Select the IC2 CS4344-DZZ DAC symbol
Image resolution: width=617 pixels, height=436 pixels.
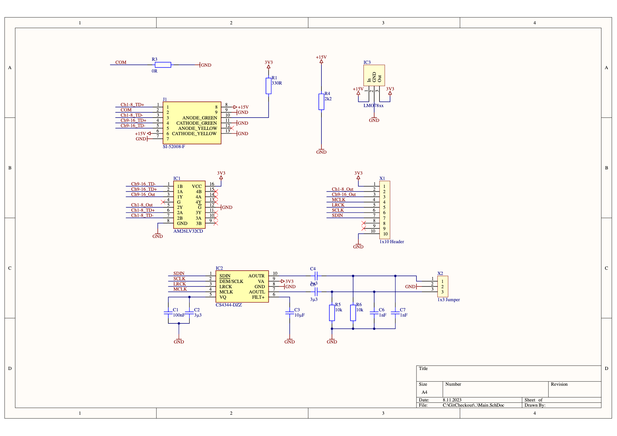pos(242,287)
